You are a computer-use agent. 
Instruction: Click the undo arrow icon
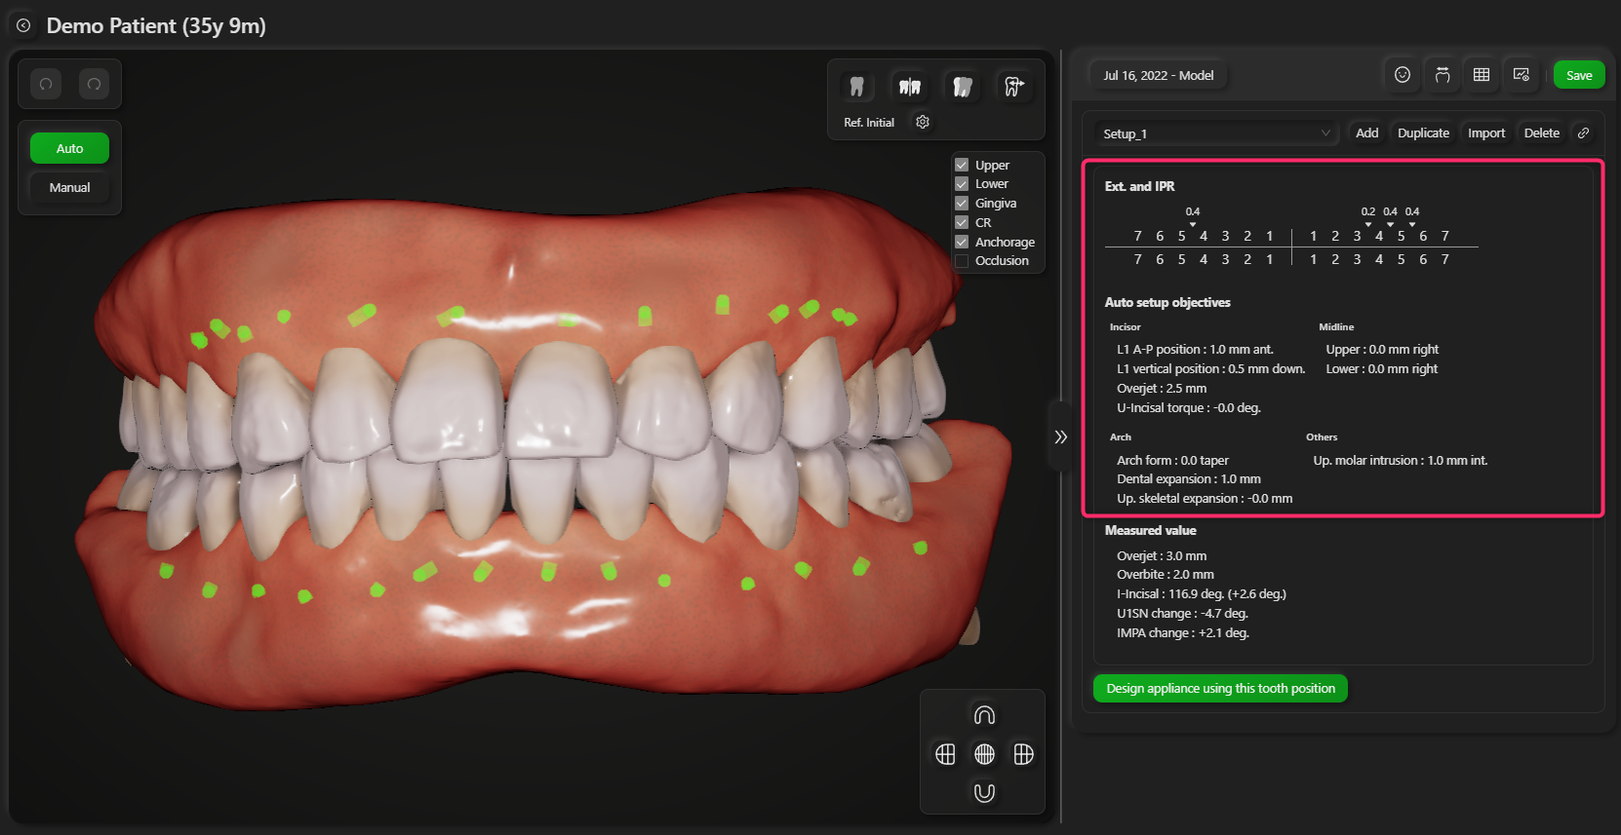coord(46,84)
